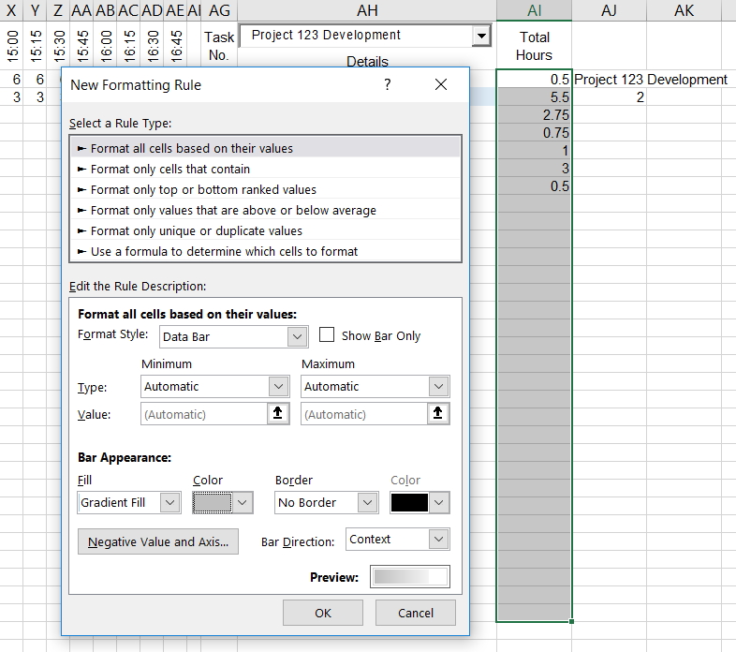This screenshot has width=736, height=652.
Task: Click the cell with value 0.75
Action: [534, 133]
